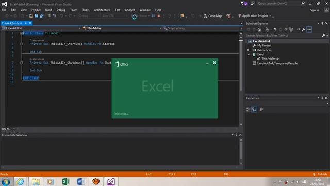Open the ExcelAddIn4 project scope dropdown
The height and width of the screenshot is (186, 330).
click(x=41, y=28)
